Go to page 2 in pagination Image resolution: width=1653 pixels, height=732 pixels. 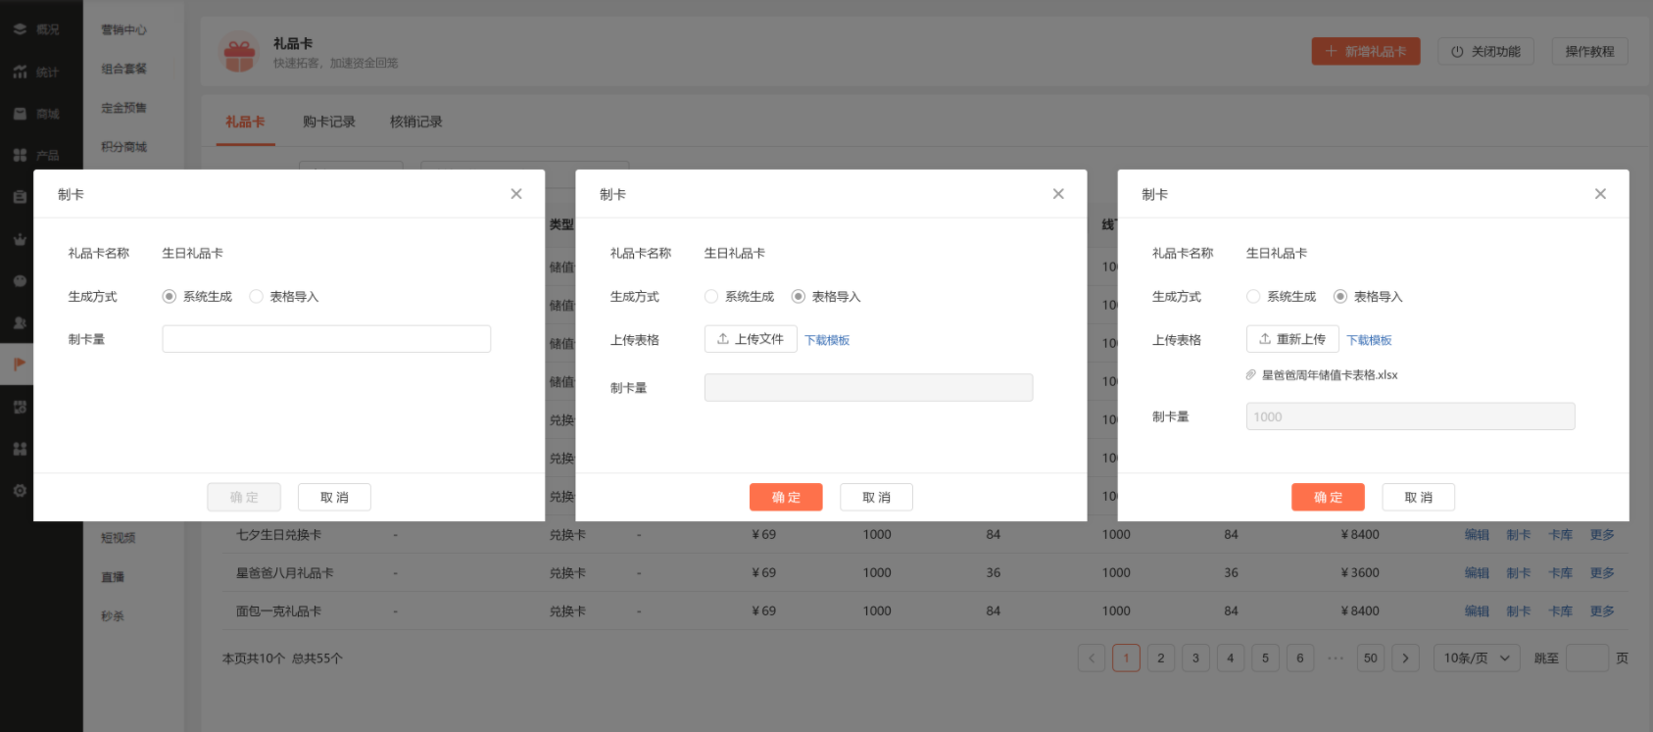point(1161,659)
